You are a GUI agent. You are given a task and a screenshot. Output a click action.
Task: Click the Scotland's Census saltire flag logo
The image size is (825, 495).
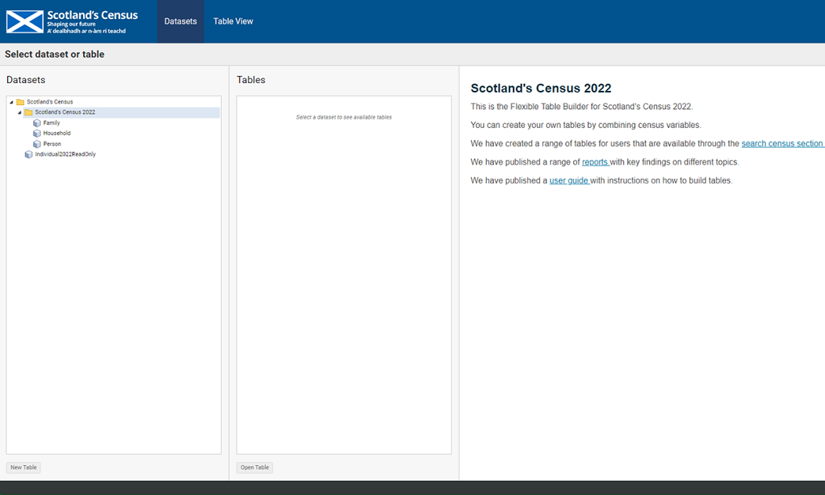25,22
